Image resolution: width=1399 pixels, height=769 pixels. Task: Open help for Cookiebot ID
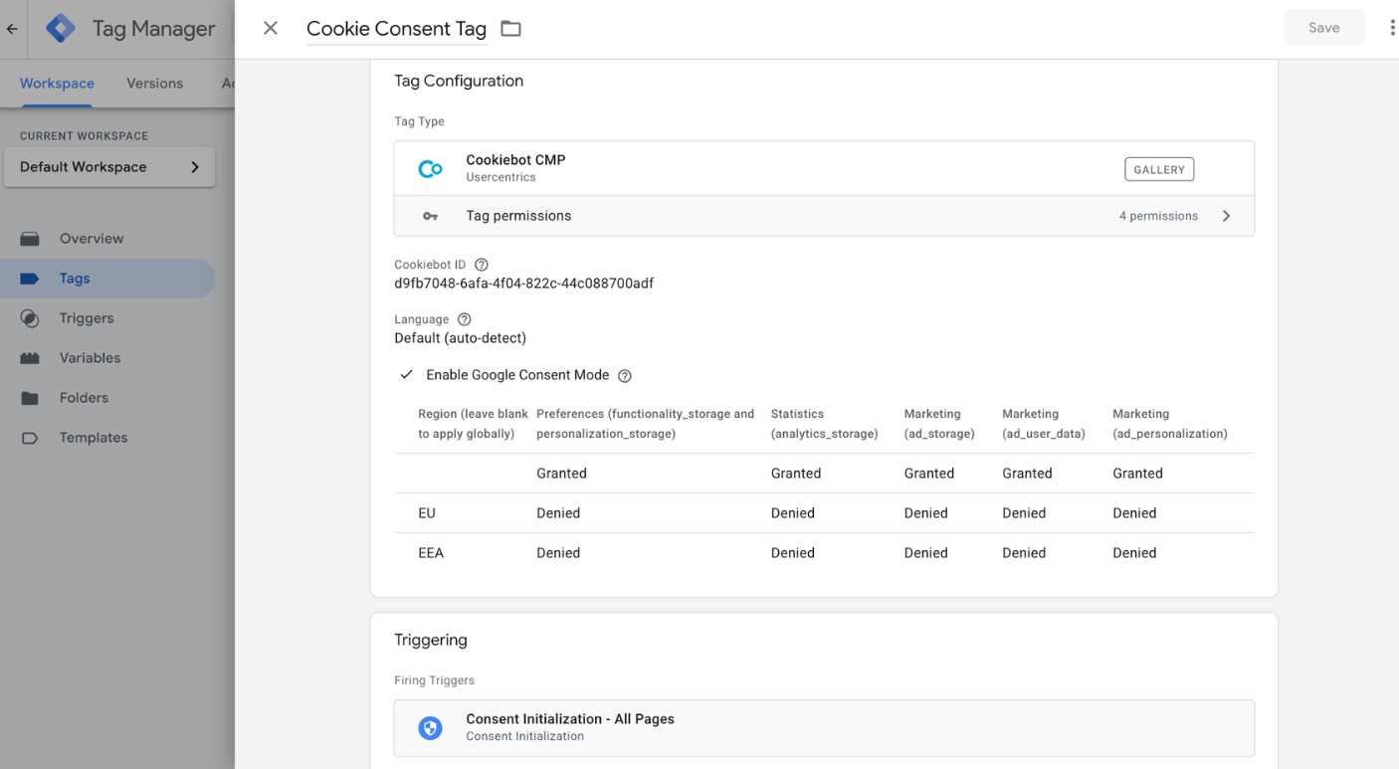(x=482, y=265)
